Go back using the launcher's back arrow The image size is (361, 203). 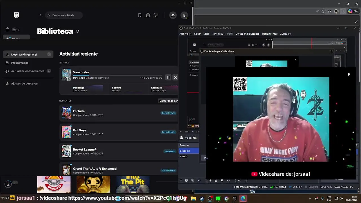coord(40,15)
